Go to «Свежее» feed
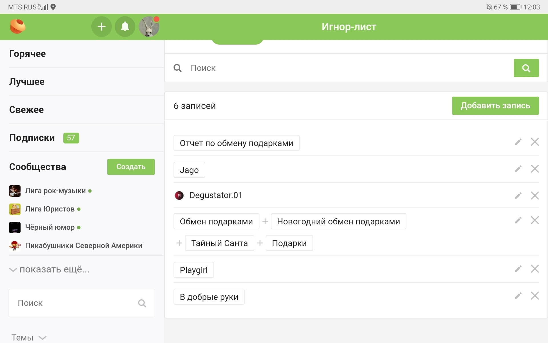The image size is (548, 343). (27, 110)
